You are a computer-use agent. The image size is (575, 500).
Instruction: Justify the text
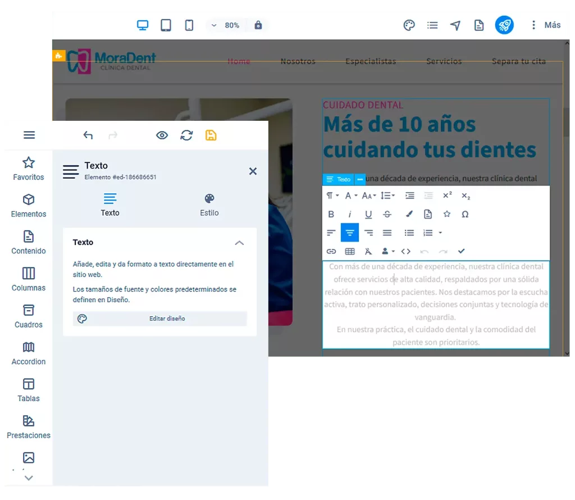point(387,233)
